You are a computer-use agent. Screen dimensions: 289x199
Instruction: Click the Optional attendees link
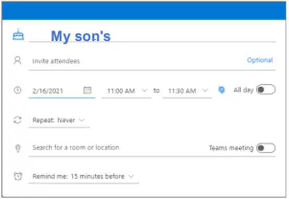260,60
